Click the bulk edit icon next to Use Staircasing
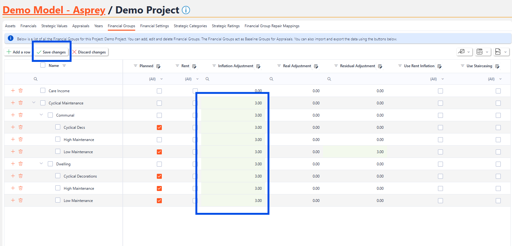The width and height of the screenshot is (512, 246). [497, 66]
